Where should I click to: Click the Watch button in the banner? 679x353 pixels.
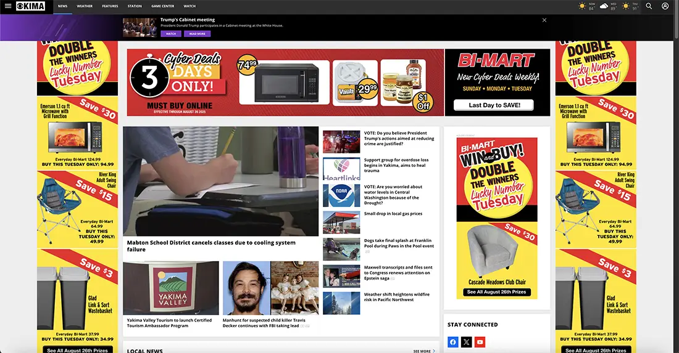171,34
